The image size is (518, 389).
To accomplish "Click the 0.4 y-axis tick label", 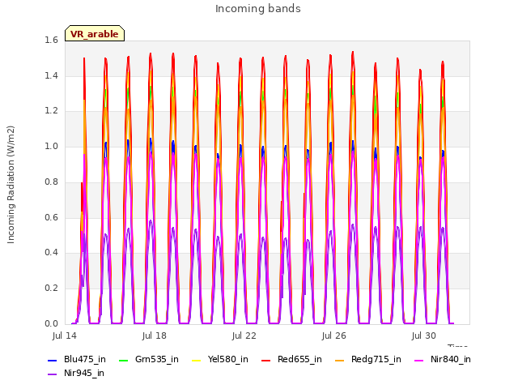I will coord(51,253).
